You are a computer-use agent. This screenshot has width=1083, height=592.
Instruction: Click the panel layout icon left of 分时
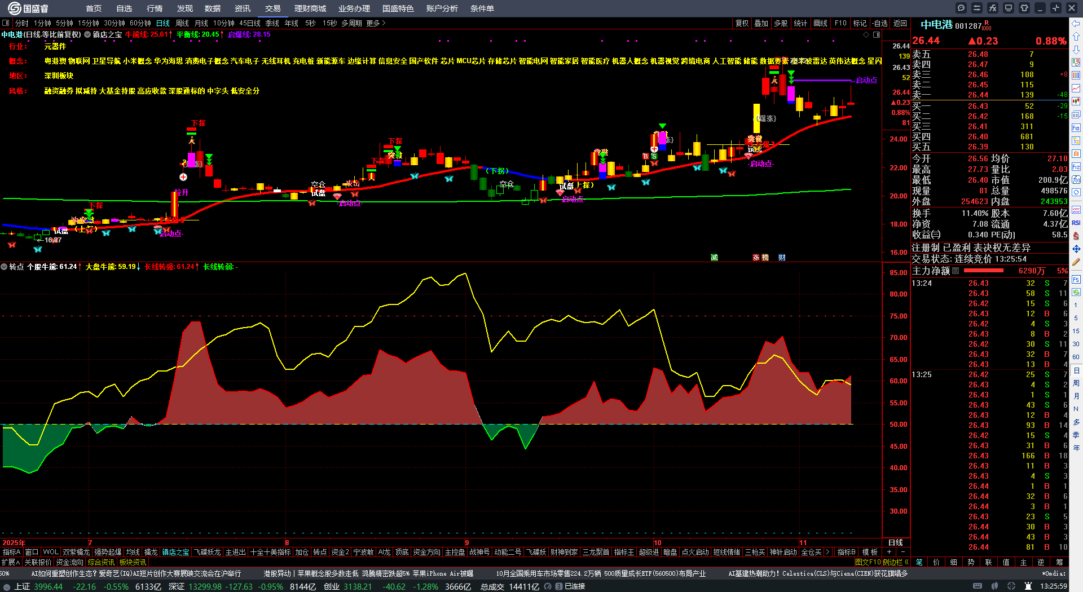coord(6,23)
